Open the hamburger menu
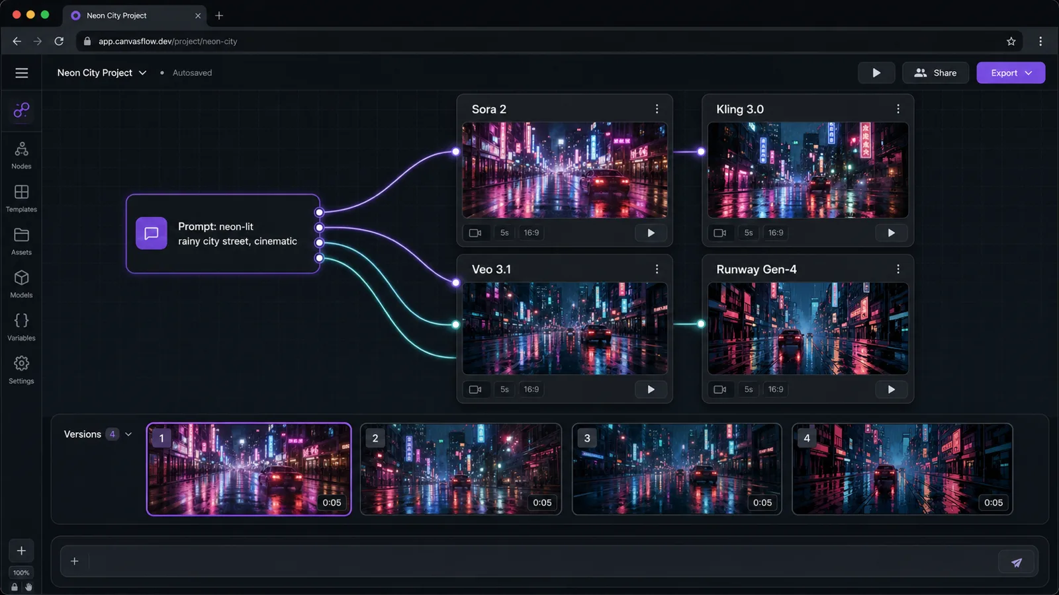Image resolution: width=1059 pixels, height=595 pixels. point(21,73)
